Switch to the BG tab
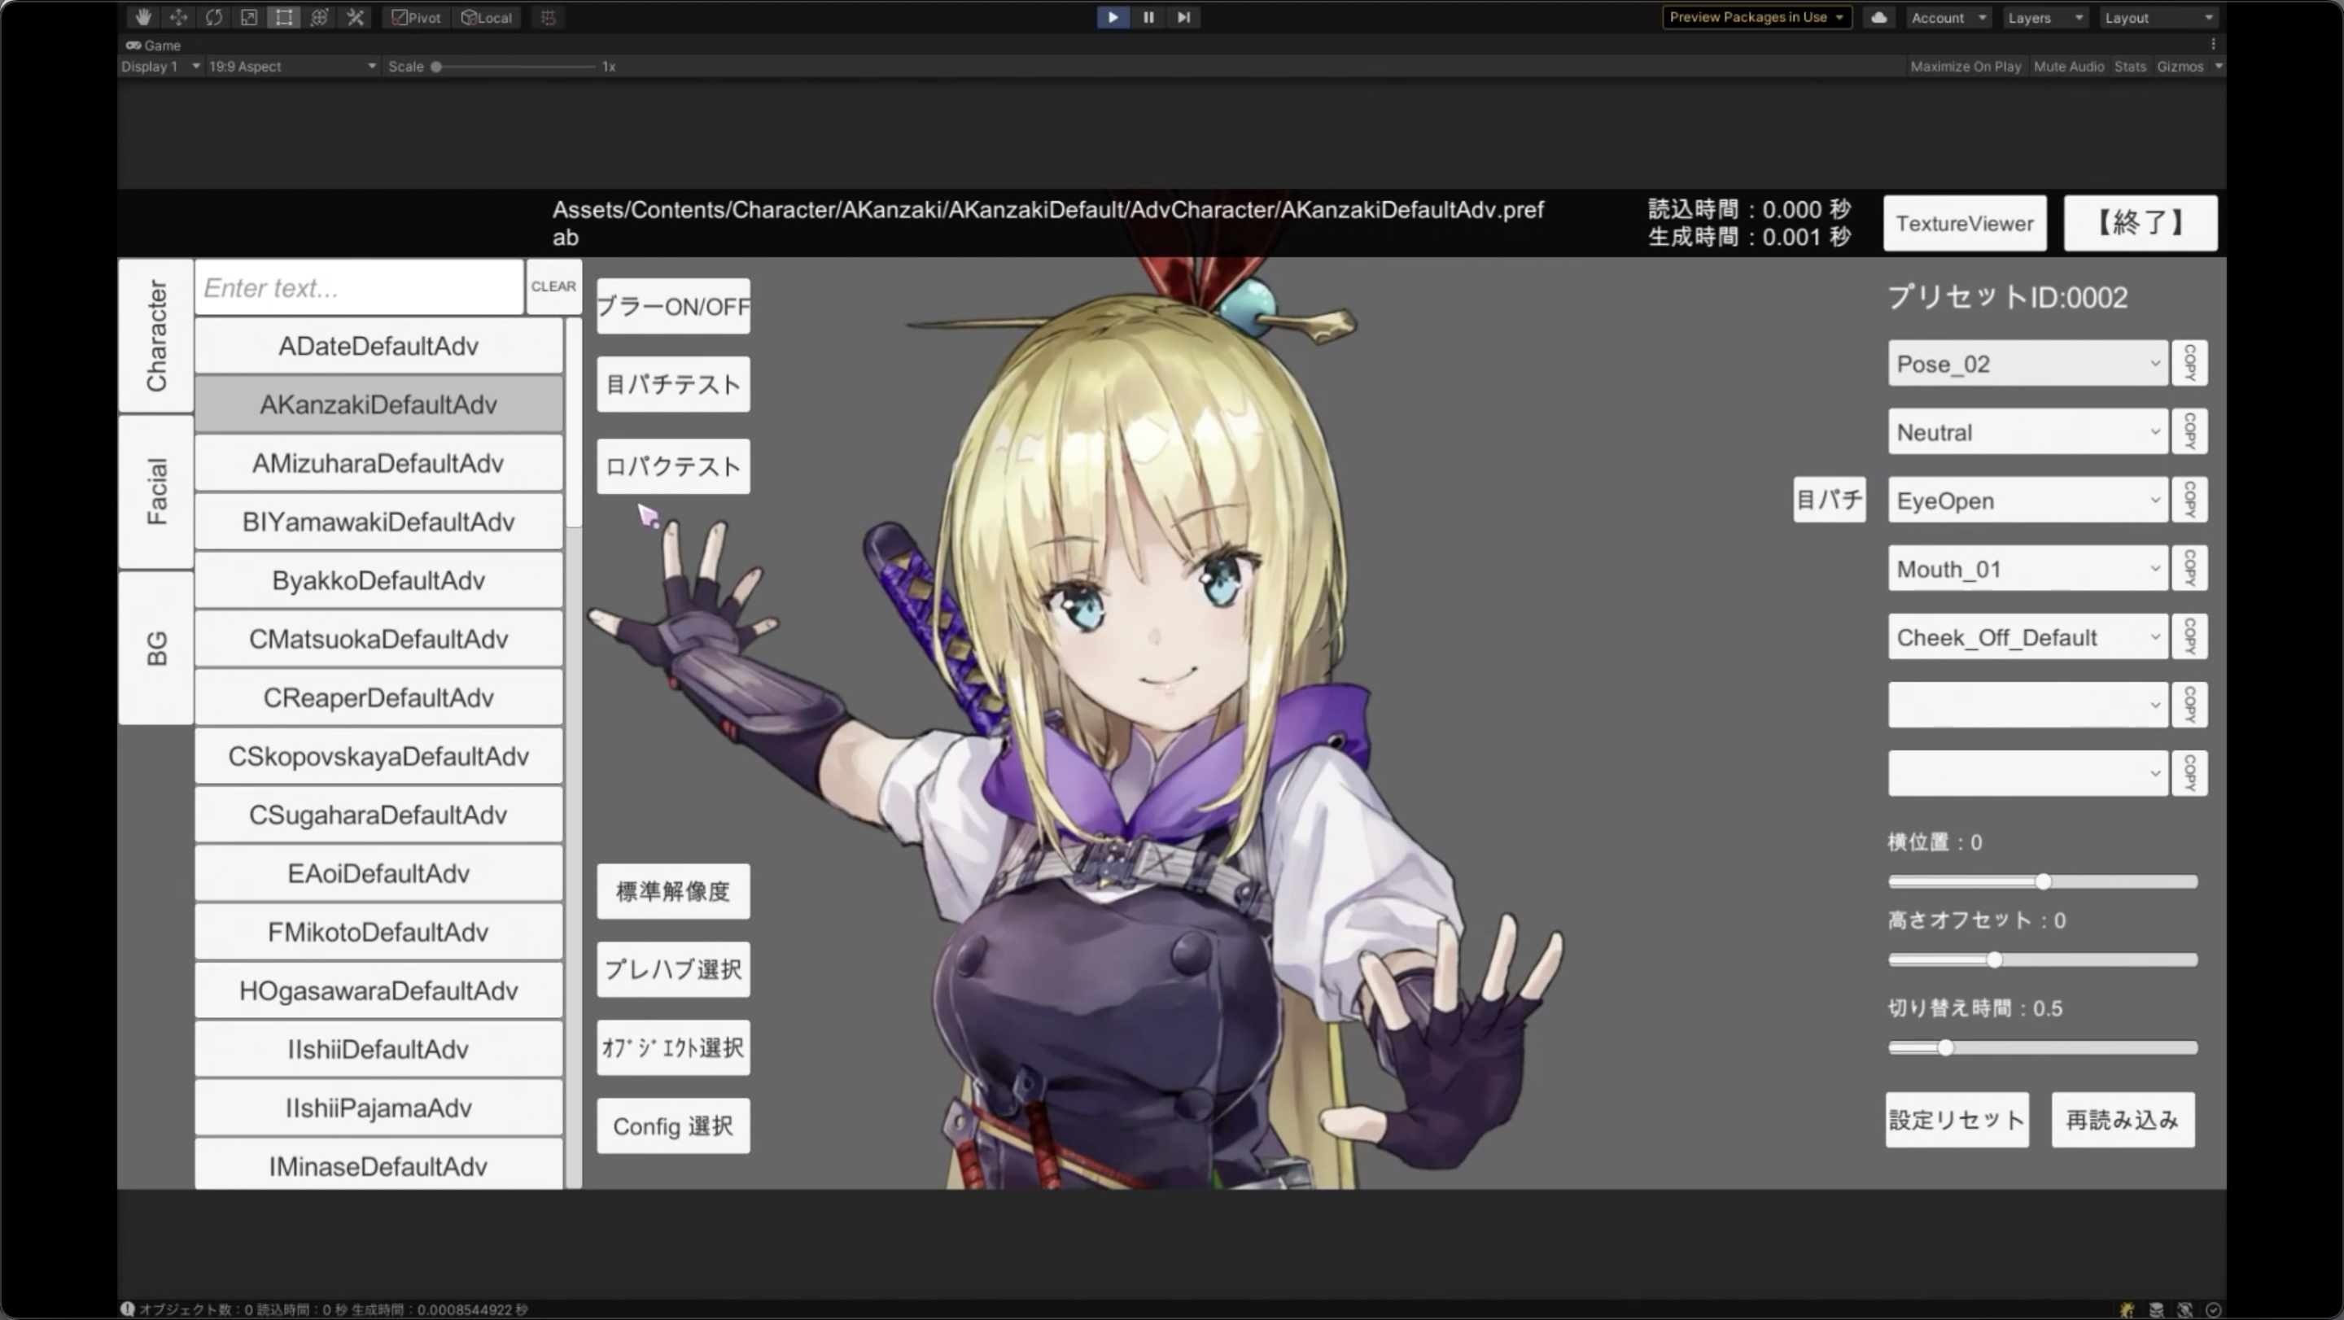 click(x=156, y=648)
